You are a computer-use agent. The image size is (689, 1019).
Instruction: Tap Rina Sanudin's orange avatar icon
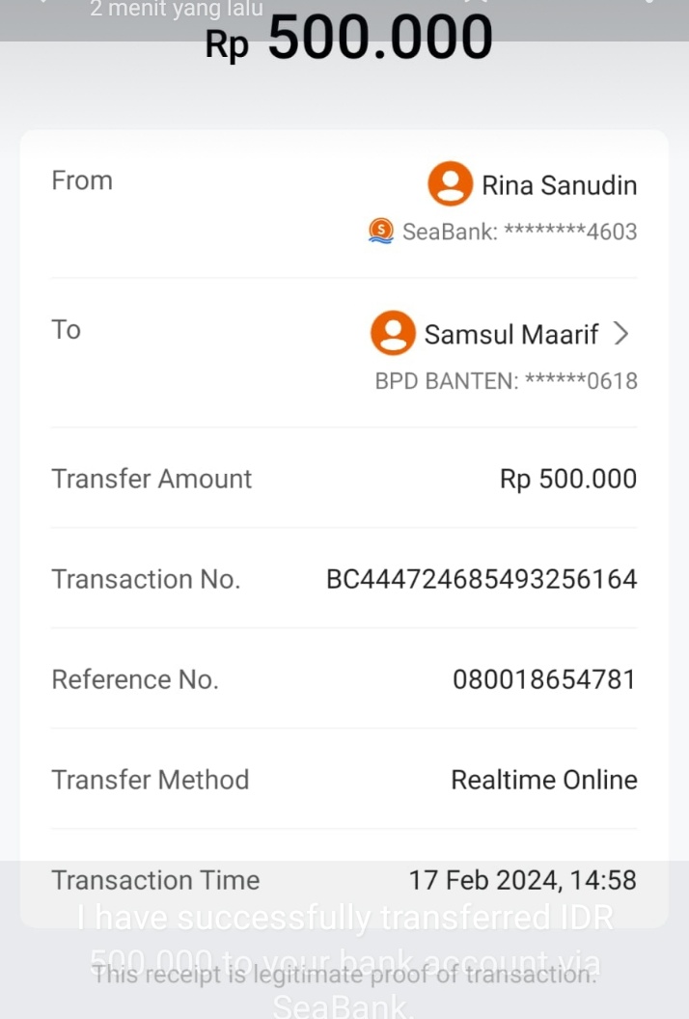pos(450,184)
